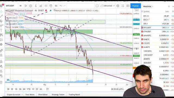Add a symbol to the Watchlist with plus

click(x=169, y=7)
